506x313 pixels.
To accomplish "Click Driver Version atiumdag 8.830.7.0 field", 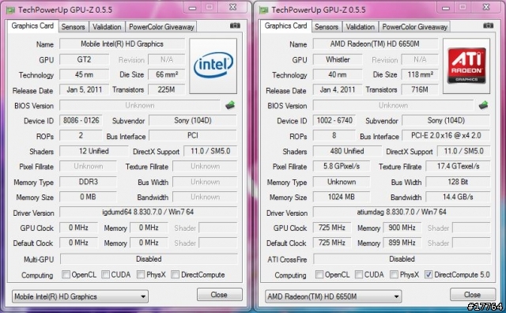I will coord(402,212).
